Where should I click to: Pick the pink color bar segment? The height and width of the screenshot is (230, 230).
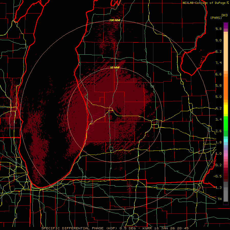point(226,155)
